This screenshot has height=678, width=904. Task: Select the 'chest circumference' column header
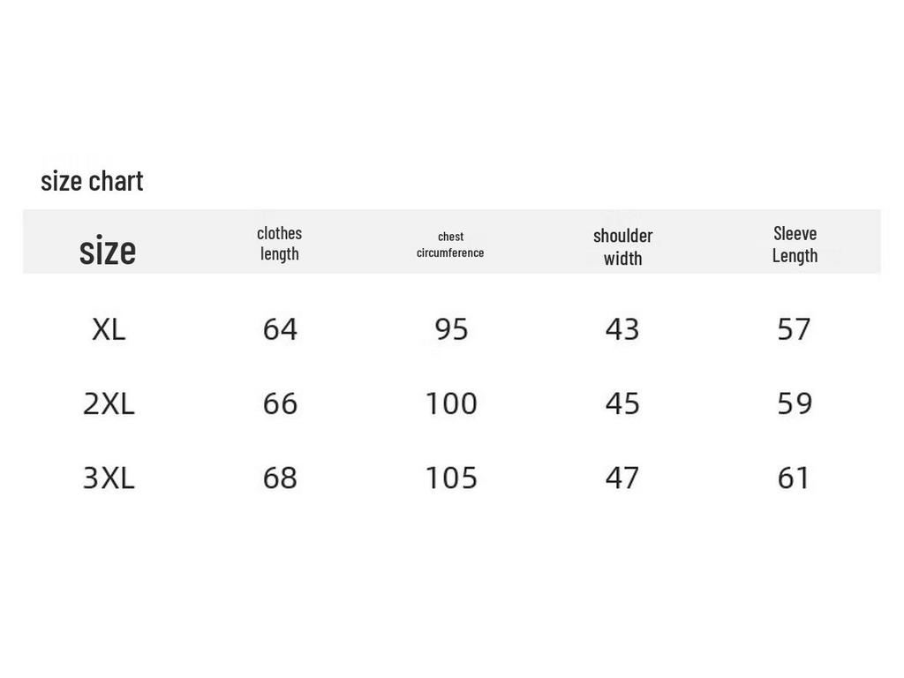coord(450,245)
